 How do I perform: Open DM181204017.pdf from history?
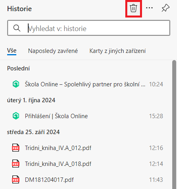click(x=88, y=180)
